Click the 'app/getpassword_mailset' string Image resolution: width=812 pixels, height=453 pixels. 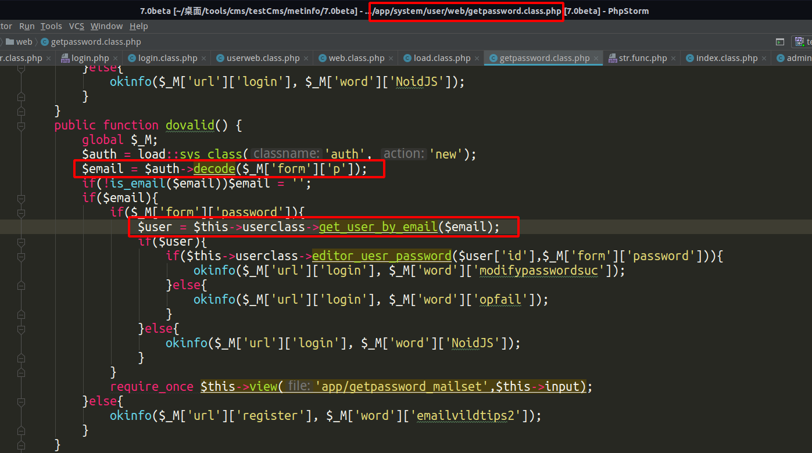tap(403, 387)
